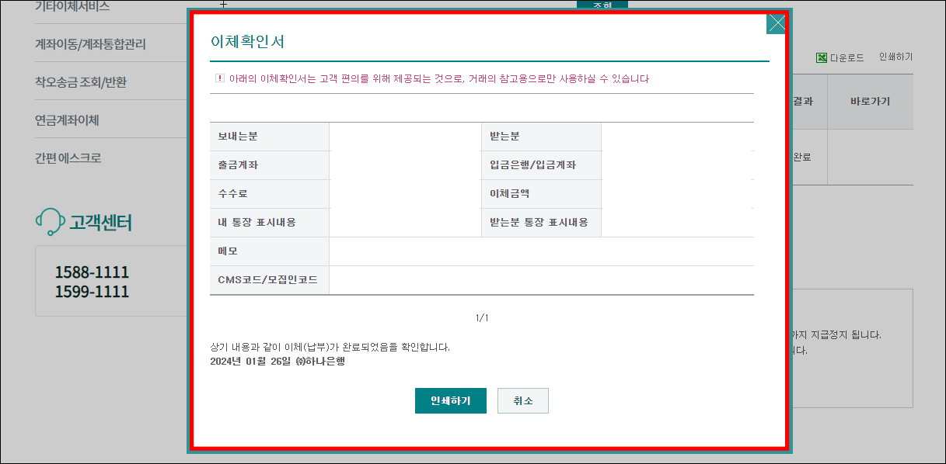Close the 이체확인서 popup with the X
946x464 pixels.
pyautogui.click(x=776, y=23)
